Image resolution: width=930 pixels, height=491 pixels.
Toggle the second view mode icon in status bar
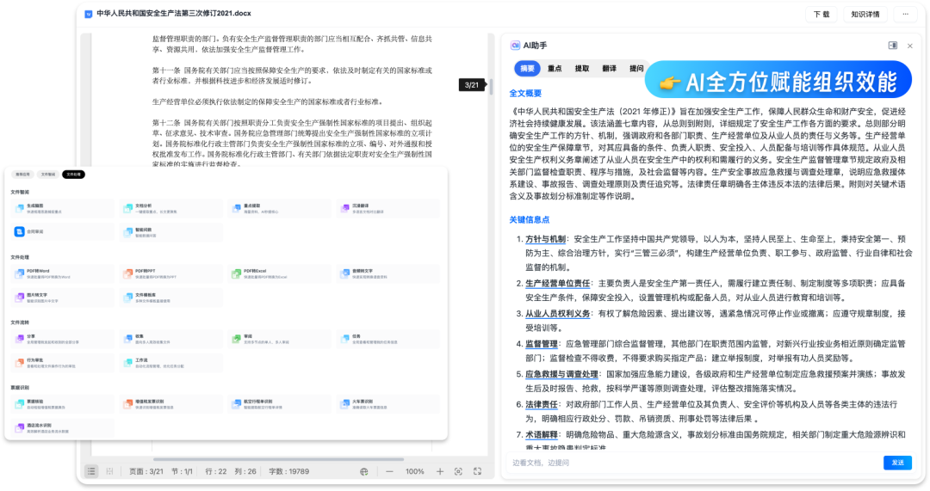click(x=109, y=471)
